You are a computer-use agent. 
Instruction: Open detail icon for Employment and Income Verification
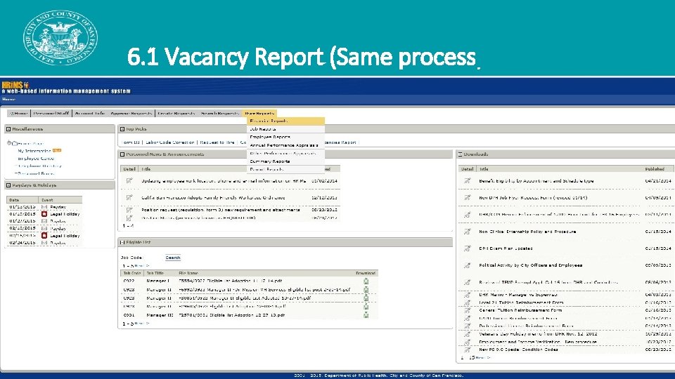tap(467, 342)
